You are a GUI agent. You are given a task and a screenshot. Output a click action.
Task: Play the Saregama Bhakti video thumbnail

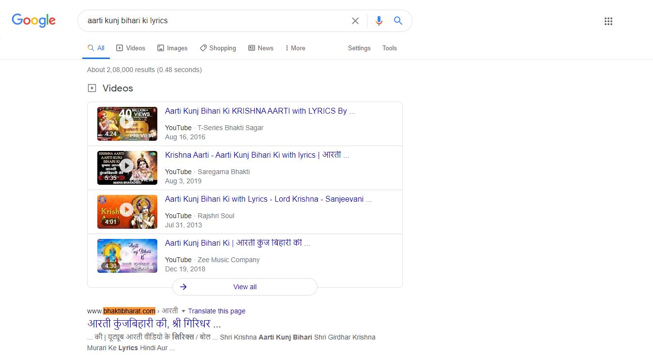(x=127, y=168)
